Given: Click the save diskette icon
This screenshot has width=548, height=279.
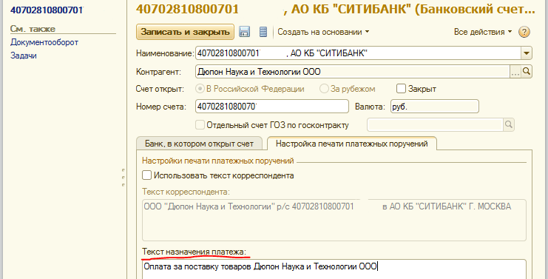Looking at the screenshot, I should (244, 32).
